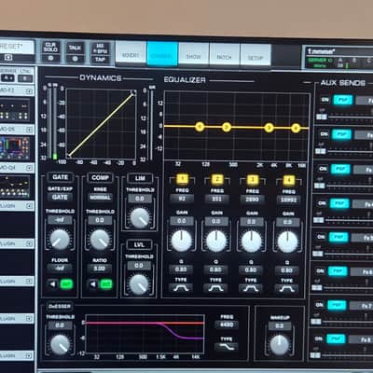Switch to the PATCH tab
The height and width of the screenshot is (373, 373).
point(225,55)
